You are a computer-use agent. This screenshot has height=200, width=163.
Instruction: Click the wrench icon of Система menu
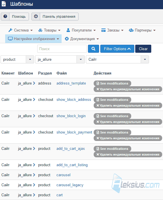10,30
